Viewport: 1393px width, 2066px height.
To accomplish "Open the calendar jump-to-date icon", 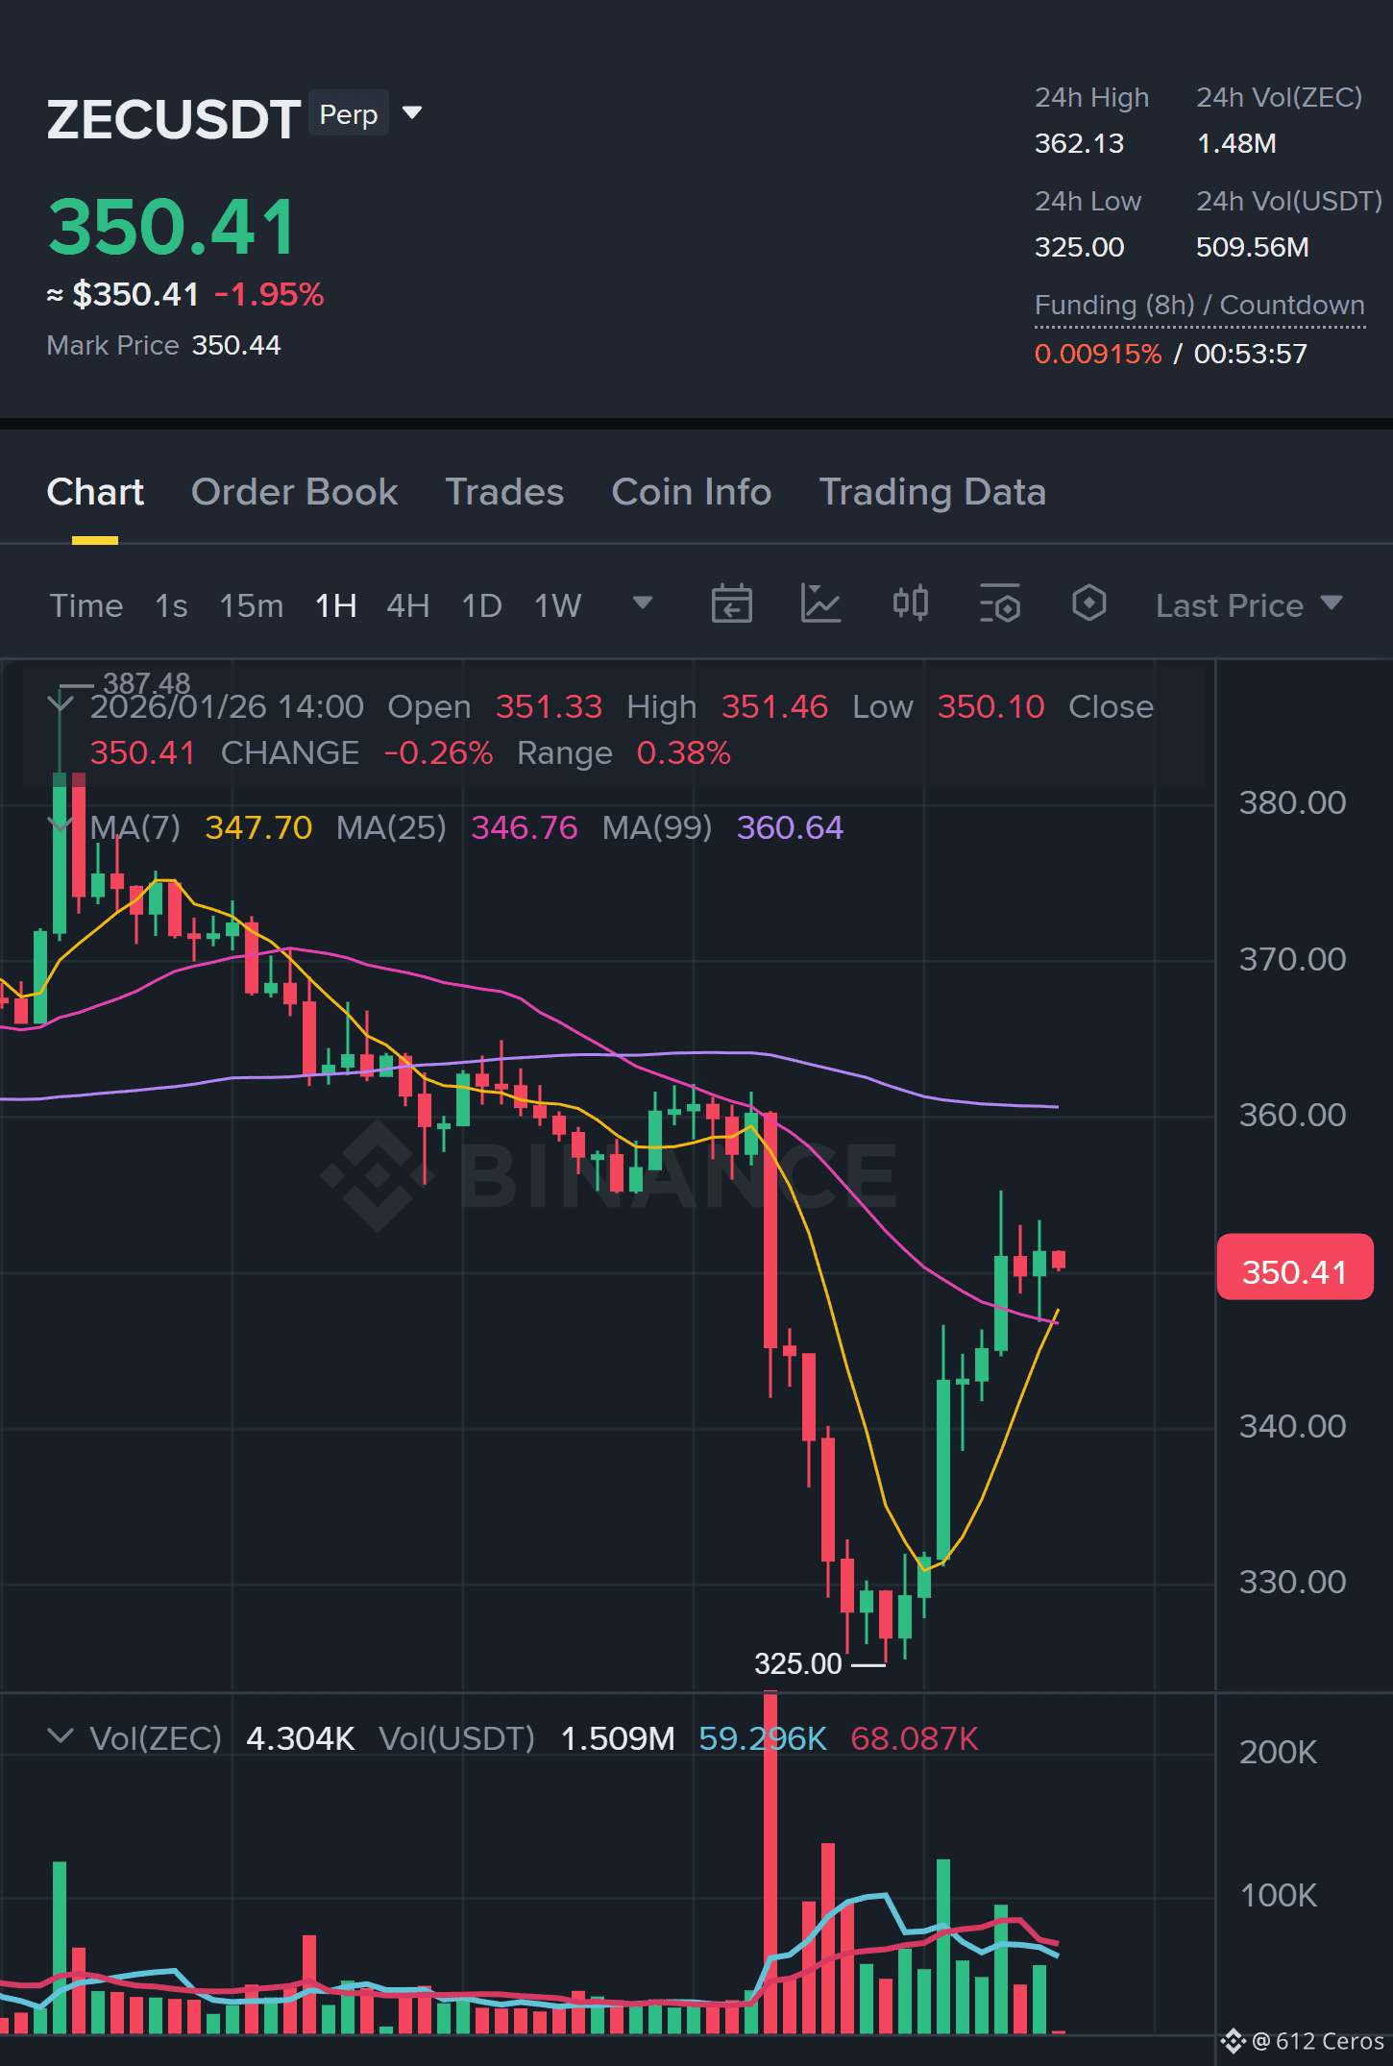I will click(731, 604).
